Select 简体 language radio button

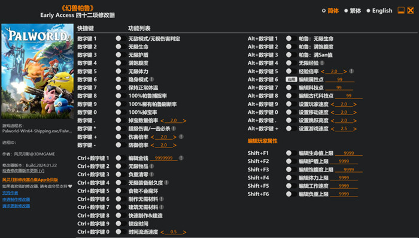(x=324, y=11)
